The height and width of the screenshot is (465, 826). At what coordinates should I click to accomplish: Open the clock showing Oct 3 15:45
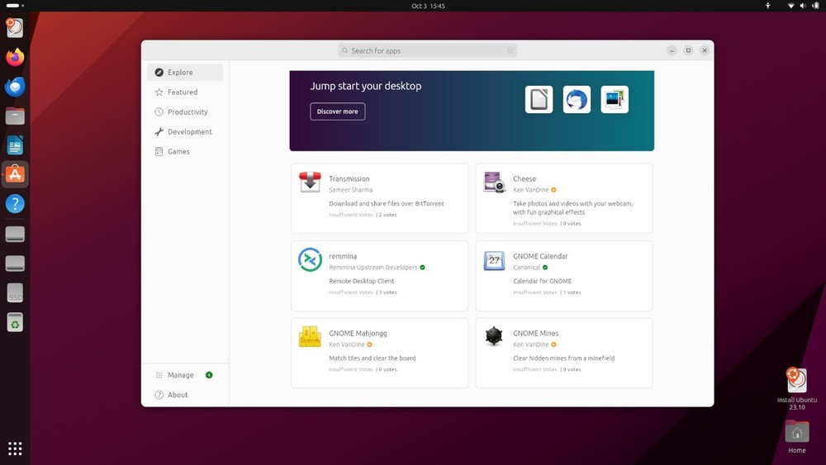[x=428, y=6]
